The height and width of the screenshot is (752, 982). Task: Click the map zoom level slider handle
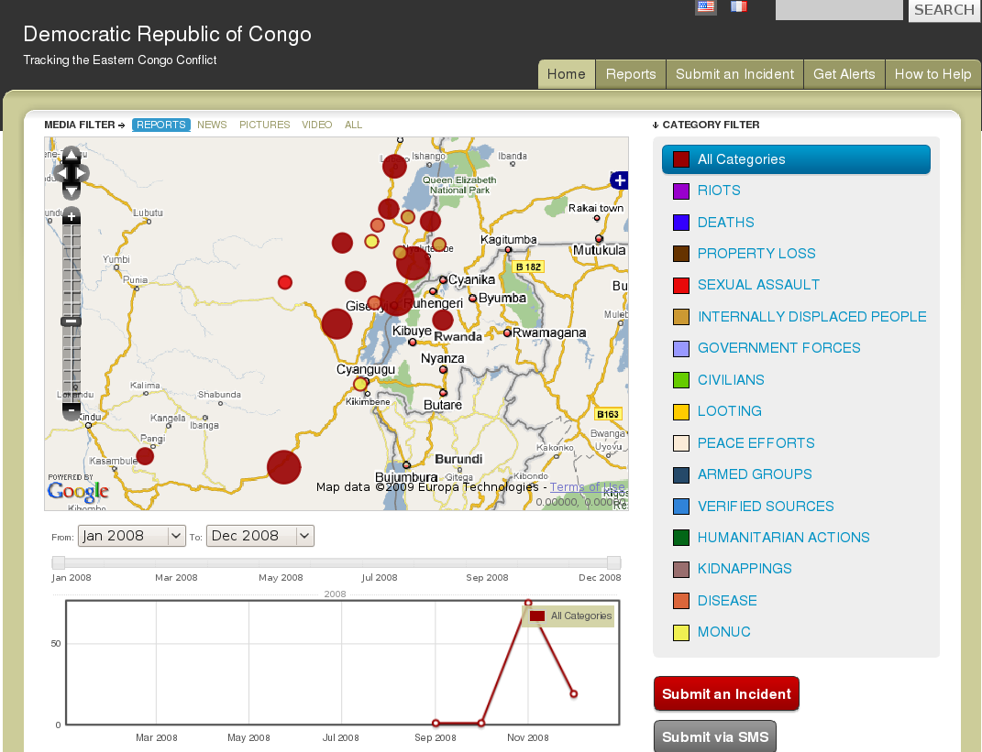point(71,322)
